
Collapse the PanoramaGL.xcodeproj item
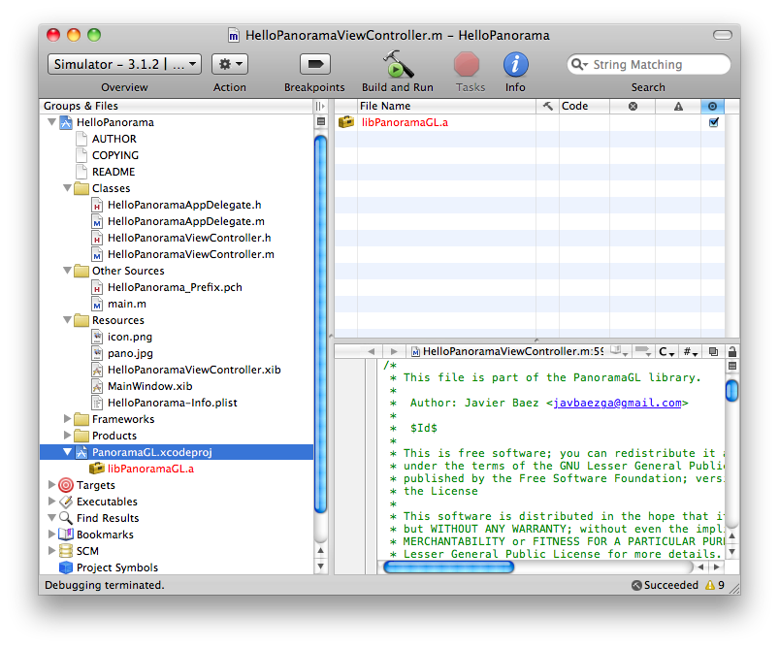[67, 451]
